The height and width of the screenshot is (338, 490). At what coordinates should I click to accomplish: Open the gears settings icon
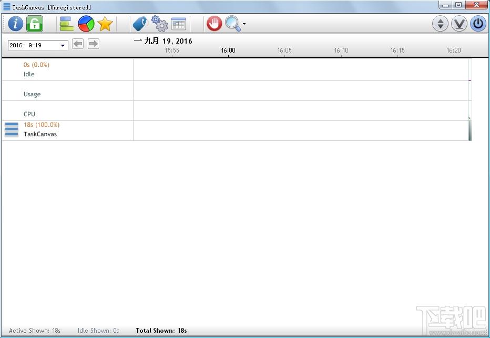pyautogui.click(x=160, y=24)
